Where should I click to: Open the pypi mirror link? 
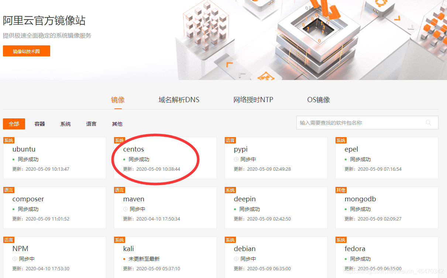241,149
